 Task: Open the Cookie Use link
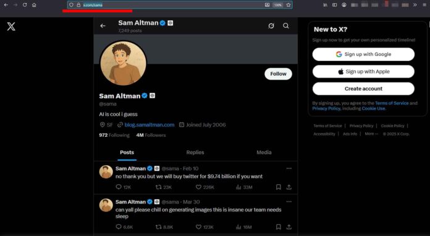tap(373, 108)
